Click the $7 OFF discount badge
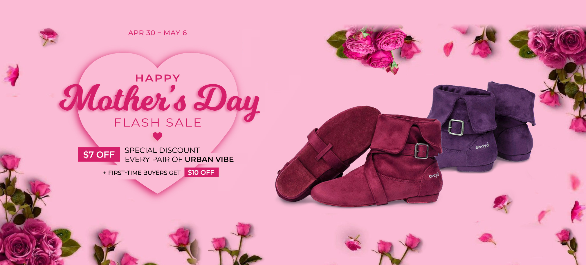Image resolution: width=586 pixels, height=265 pixels. click(99, 154)
